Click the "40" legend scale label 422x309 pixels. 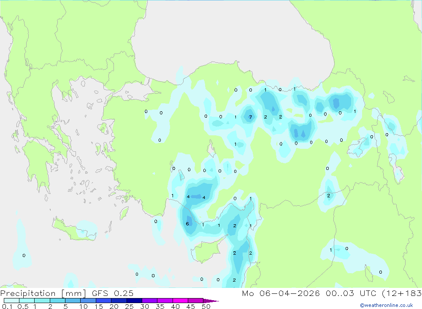[x=175, y=306]
